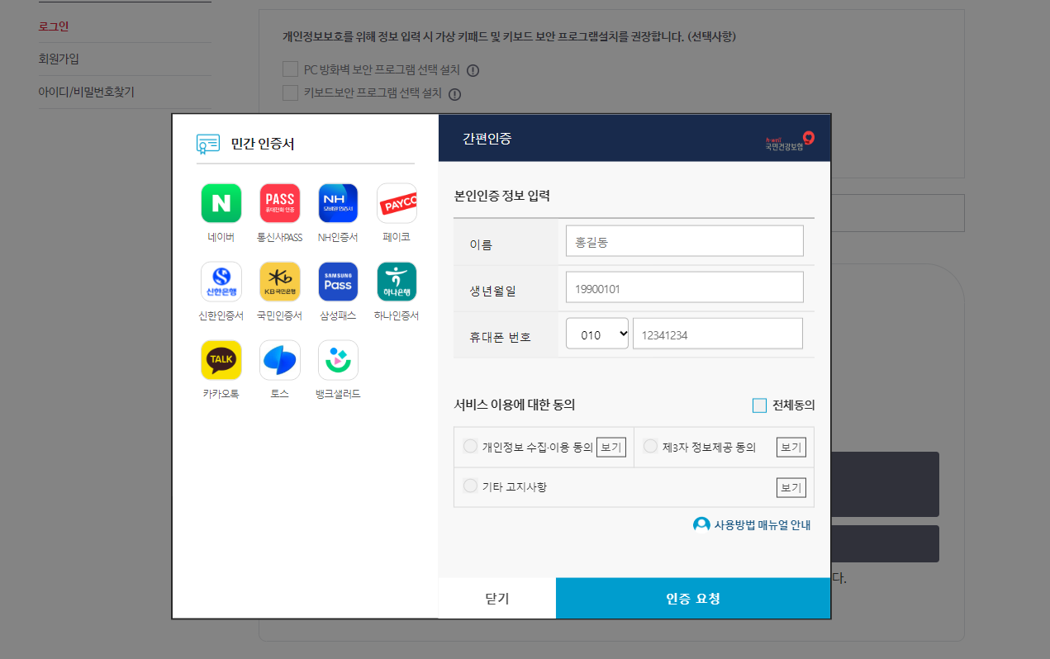
Task: Select the KB 국민인증서 icon
Action: pyautogui.click(x=280, y=282)
